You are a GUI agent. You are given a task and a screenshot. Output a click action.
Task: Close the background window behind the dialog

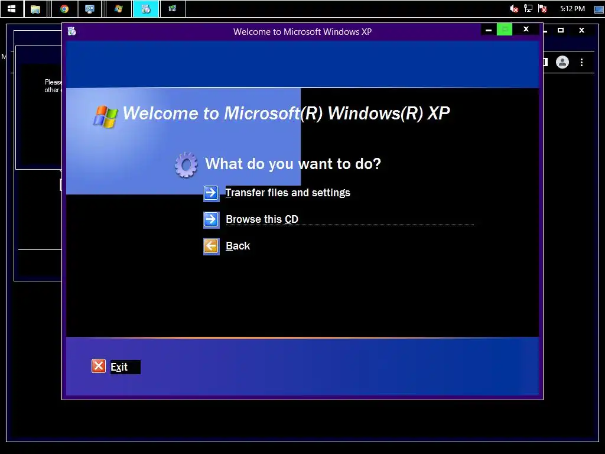[x=581, y=30]
